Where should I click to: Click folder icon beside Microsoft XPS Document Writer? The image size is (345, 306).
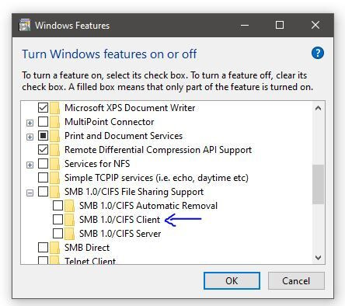pyautogui.click(x=54, y=108)
